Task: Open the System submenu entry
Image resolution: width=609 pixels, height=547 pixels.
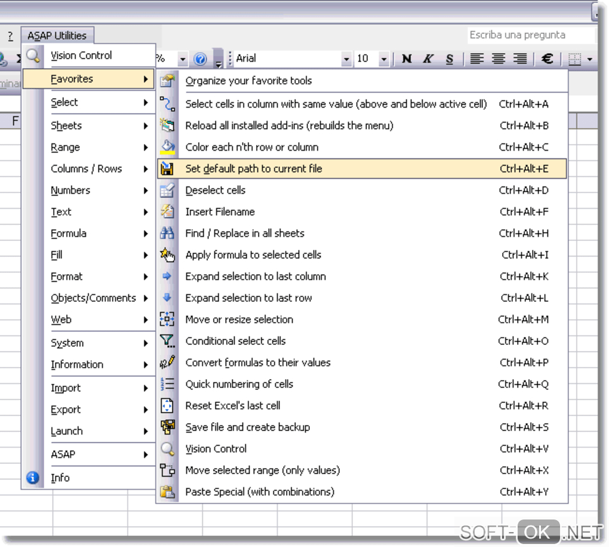Action: point(90,343)
